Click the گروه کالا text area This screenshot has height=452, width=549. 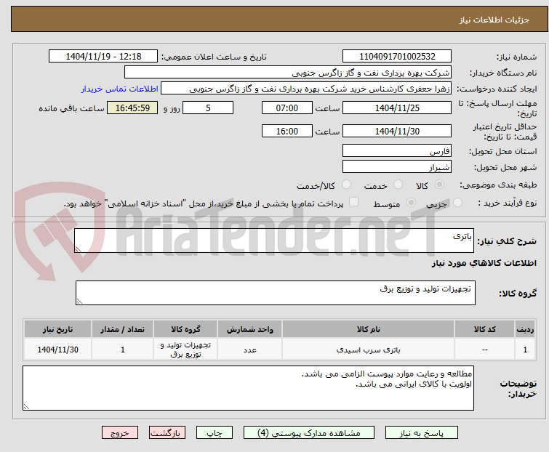[275, 293]
